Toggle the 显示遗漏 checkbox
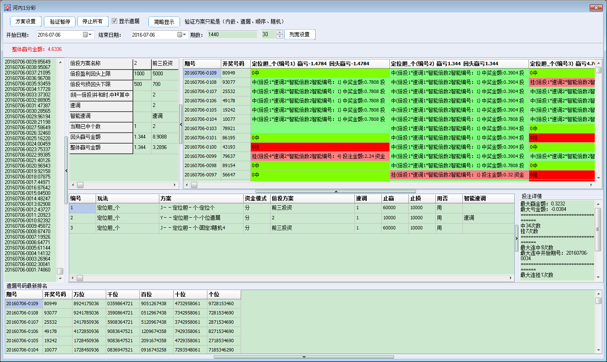Image resolution: width=607 pixels, height=362 pixels. (x=114, y=21)
